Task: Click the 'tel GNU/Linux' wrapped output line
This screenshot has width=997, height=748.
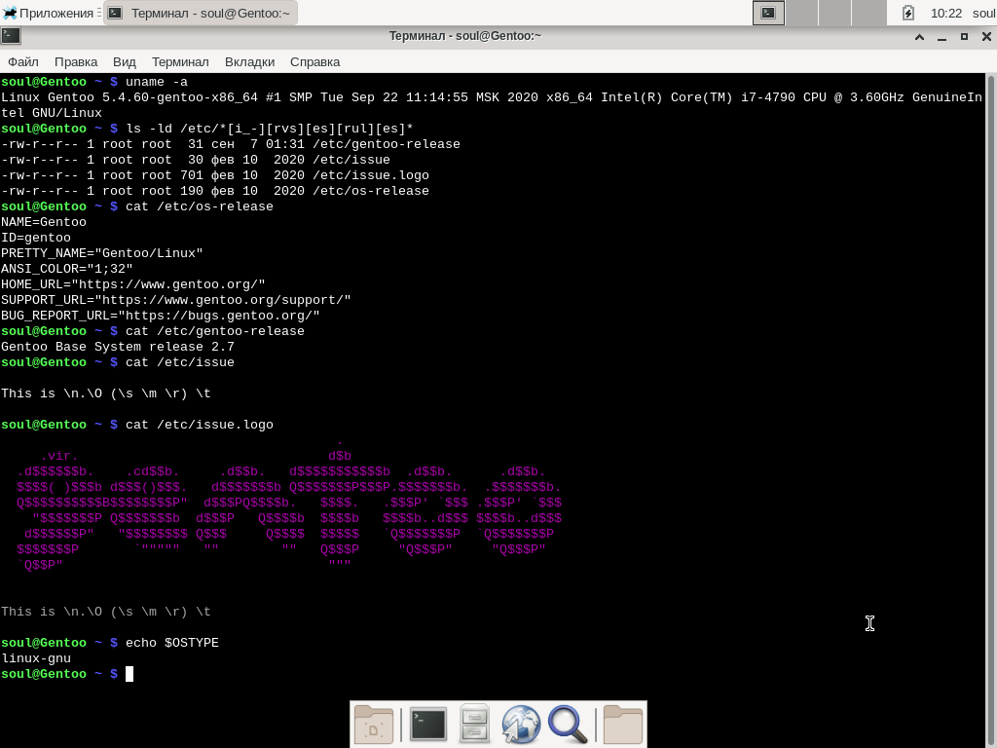Action: coord(52,113)
